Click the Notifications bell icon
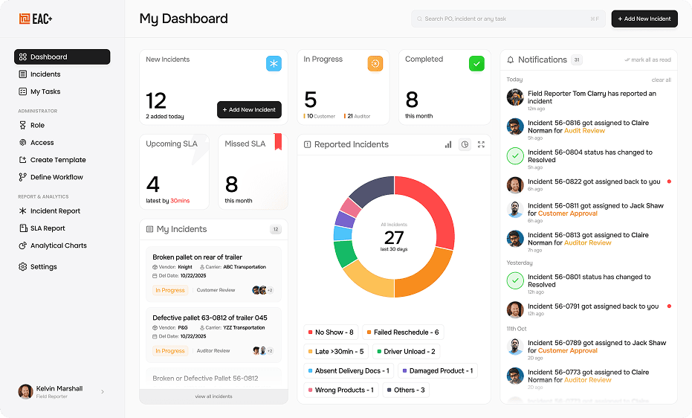The width and height of the screenshot is (692, 418). (x=510, y=60)
